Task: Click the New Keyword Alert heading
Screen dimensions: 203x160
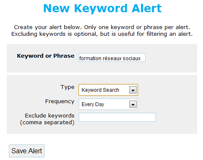Action: pos(102,8)
